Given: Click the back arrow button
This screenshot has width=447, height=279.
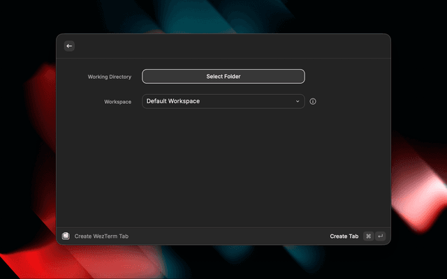Looking at the screenshot, I should [69, 46].
